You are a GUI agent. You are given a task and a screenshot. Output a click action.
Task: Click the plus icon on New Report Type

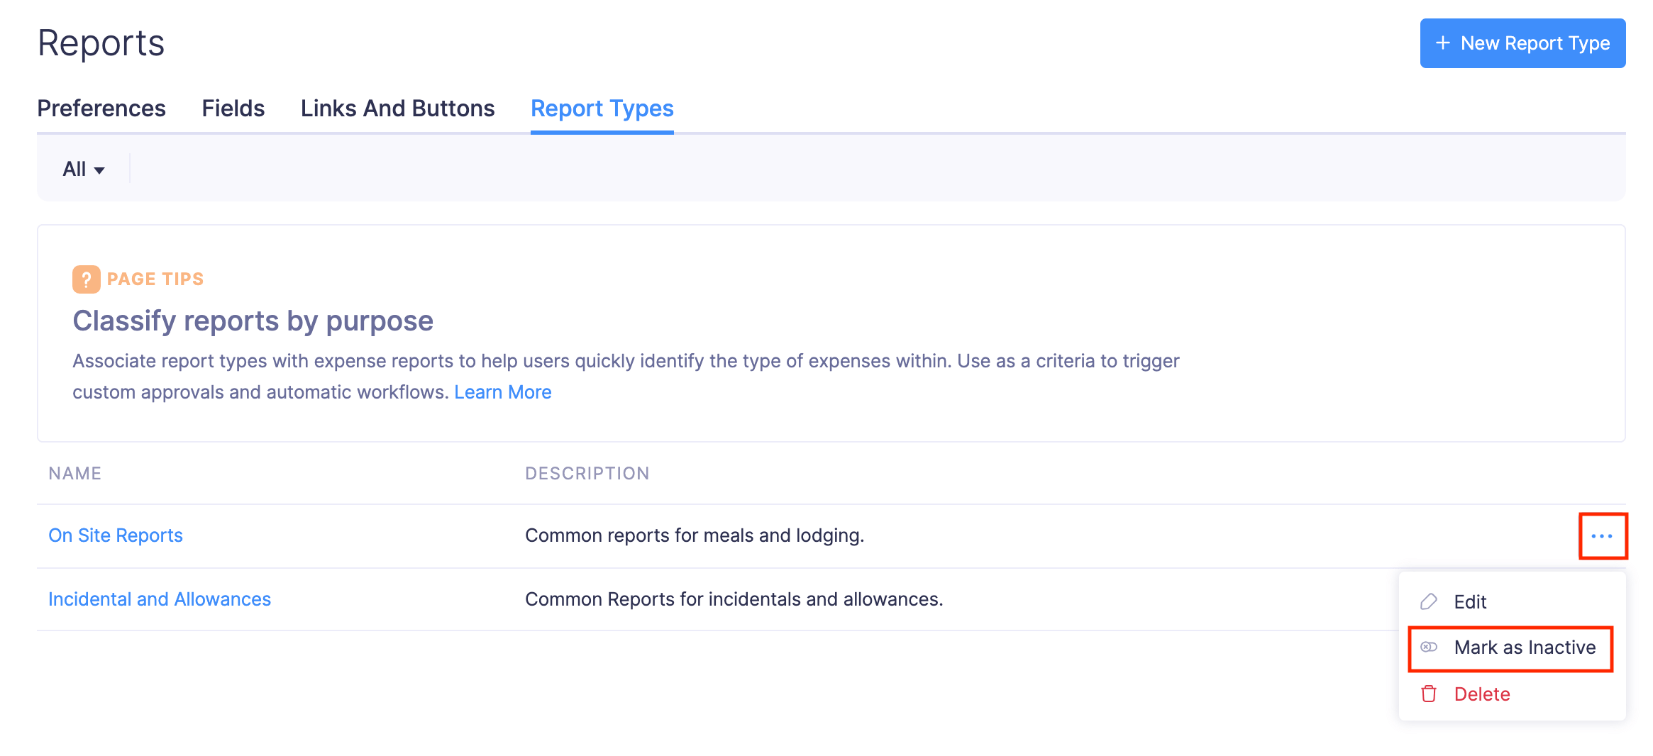tap(1442, 43)
